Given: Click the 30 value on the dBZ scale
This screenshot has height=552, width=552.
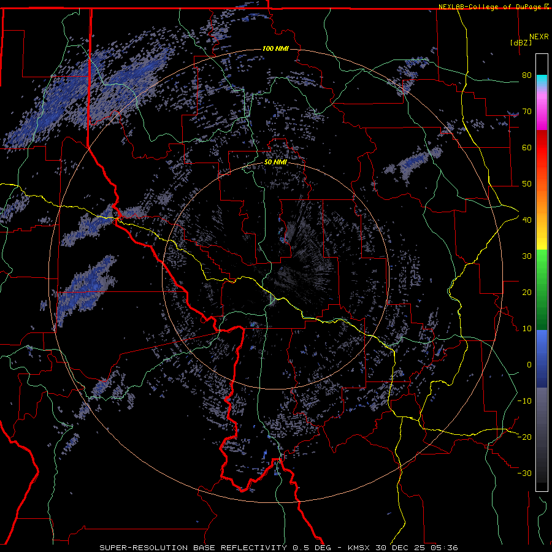Looking at the screenshot, I should [x=527, y=256].
